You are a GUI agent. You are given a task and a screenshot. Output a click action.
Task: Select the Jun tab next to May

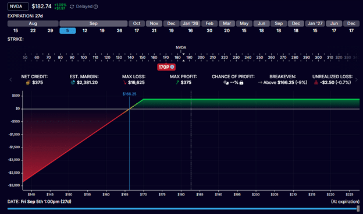point(261,23)
